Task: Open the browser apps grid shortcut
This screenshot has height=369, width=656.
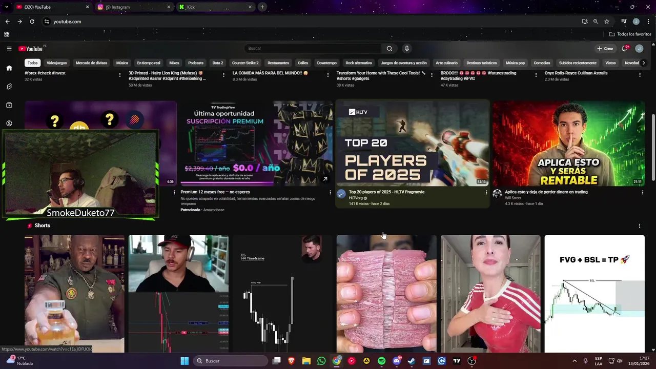Action: point(7,34)
